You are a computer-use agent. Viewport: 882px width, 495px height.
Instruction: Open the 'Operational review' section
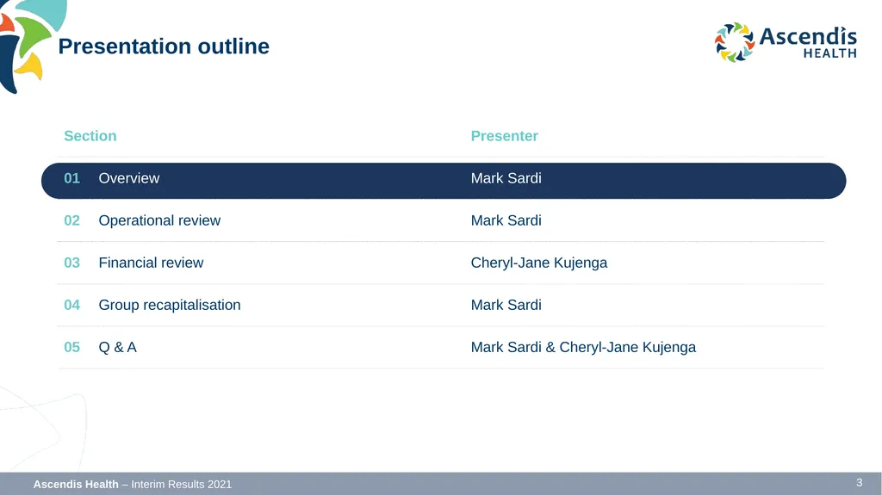click(x=159, y=220)
